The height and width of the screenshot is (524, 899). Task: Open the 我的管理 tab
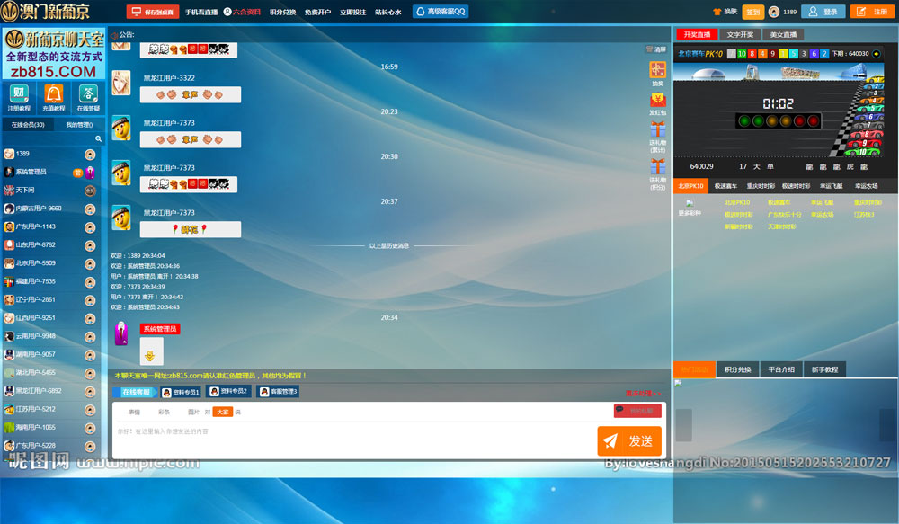click(79, 125)
